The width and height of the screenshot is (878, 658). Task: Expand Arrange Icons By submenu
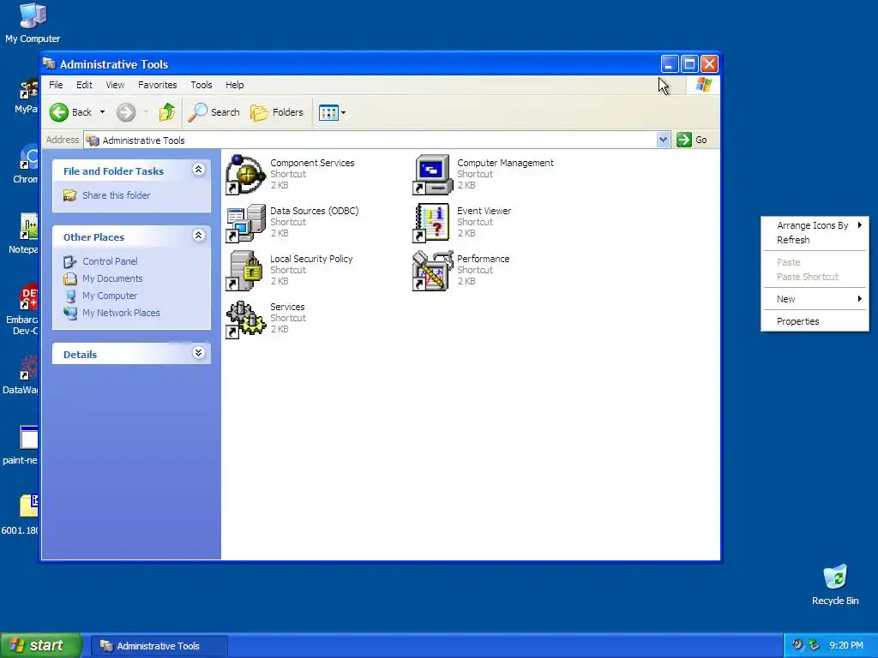tap(815, 225)
